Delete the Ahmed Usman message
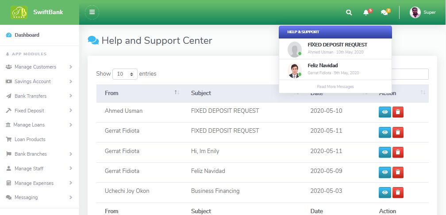Viewport: 446px width, 215px height. point(398,112)
